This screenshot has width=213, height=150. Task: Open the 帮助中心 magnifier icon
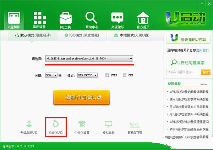[91, 18]
